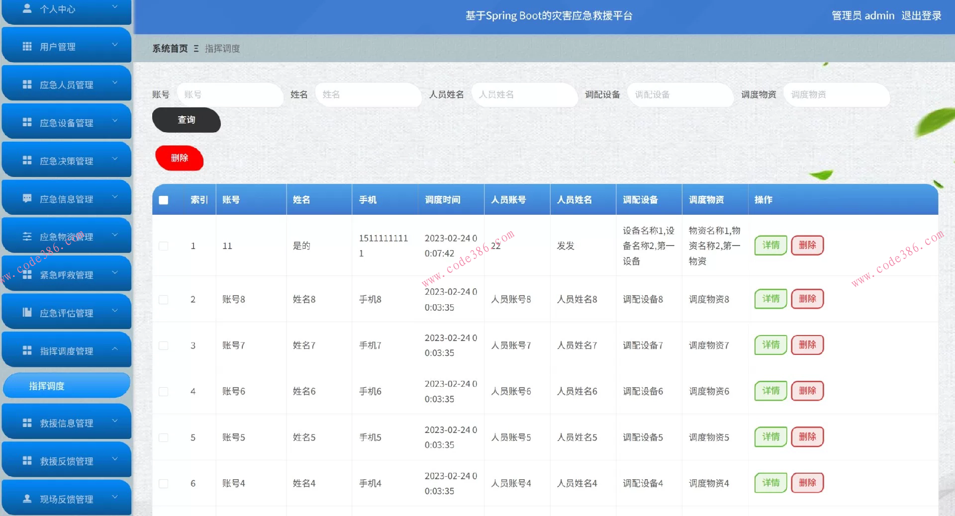
Task: Click 退出登录 to log out
Action: 921,15
